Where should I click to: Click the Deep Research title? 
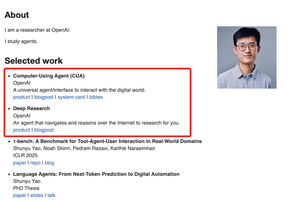[x=31, y=108]
